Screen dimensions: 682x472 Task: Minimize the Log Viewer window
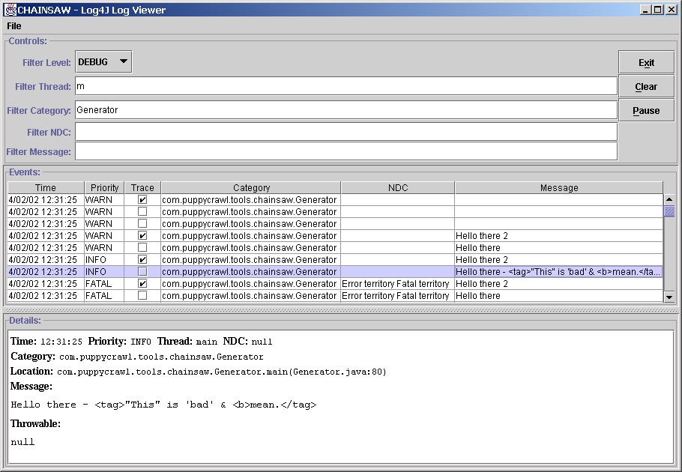646,10
